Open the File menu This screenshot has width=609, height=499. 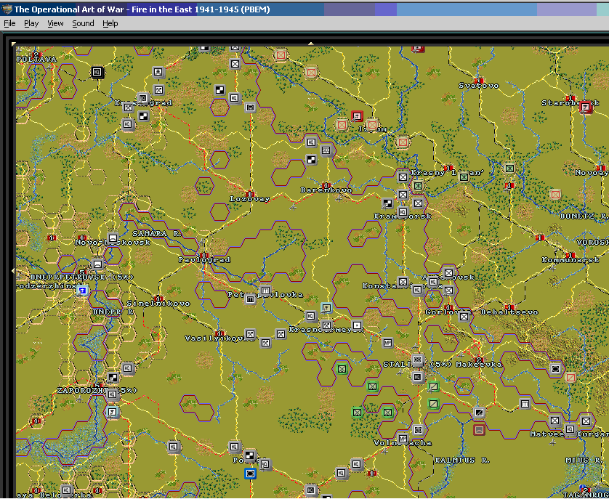[9, 24]
